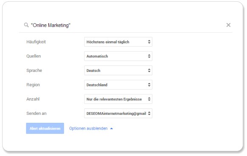The height and width of the screenshot is (156, 247).
Task: Click the Quellen label
Action: click(34, 56)
